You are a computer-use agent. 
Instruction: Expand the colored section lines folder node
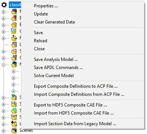[x=3, y=104]
